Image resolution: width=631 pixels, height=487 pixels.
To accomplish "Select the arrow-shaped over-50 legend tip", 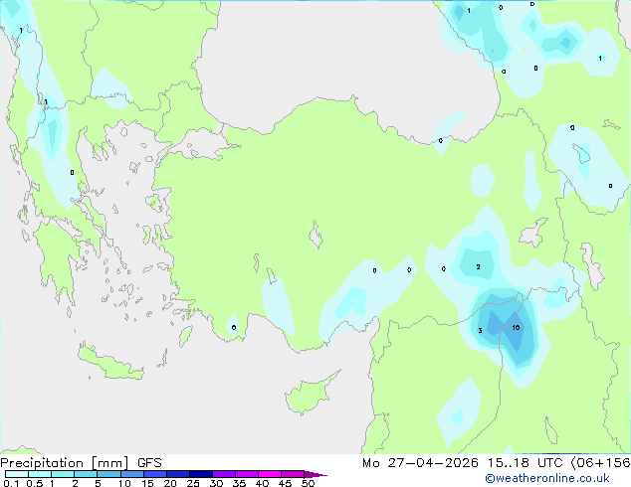I will click(x=315, y=474).
